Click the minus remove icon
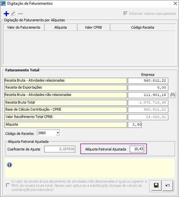This screenshot has height=197, width=179. [x=20, y=14]
